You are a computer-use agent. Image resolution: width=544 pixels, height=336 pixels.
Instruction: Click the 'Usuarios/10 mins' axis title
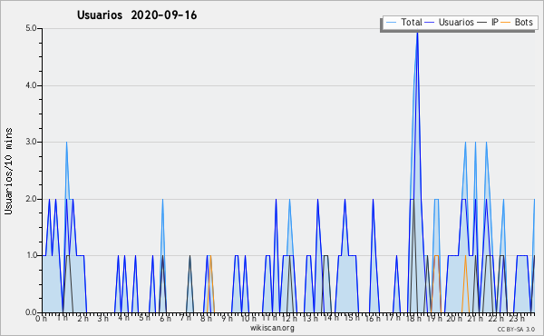point(8,171)
